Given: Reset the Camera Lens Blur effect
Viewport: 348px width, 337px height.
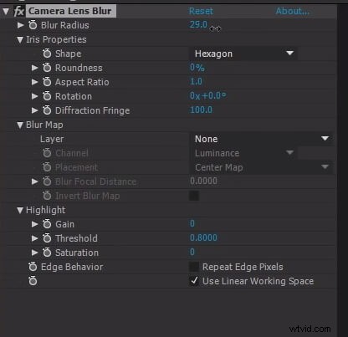Looking at the screenshot, I should click(x=201, y=11).
